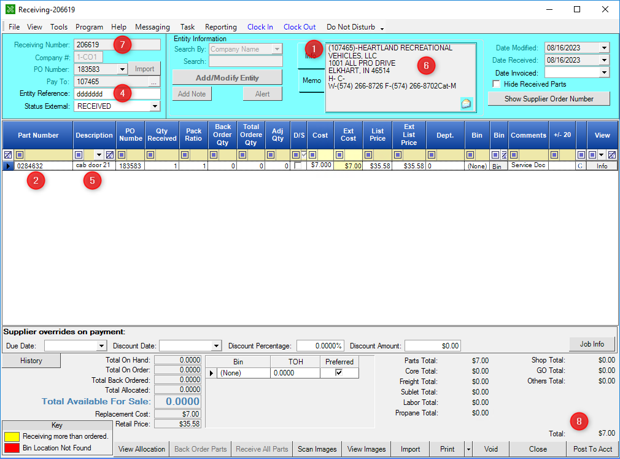Click the Part Number column filter icon

click(20, 155)
